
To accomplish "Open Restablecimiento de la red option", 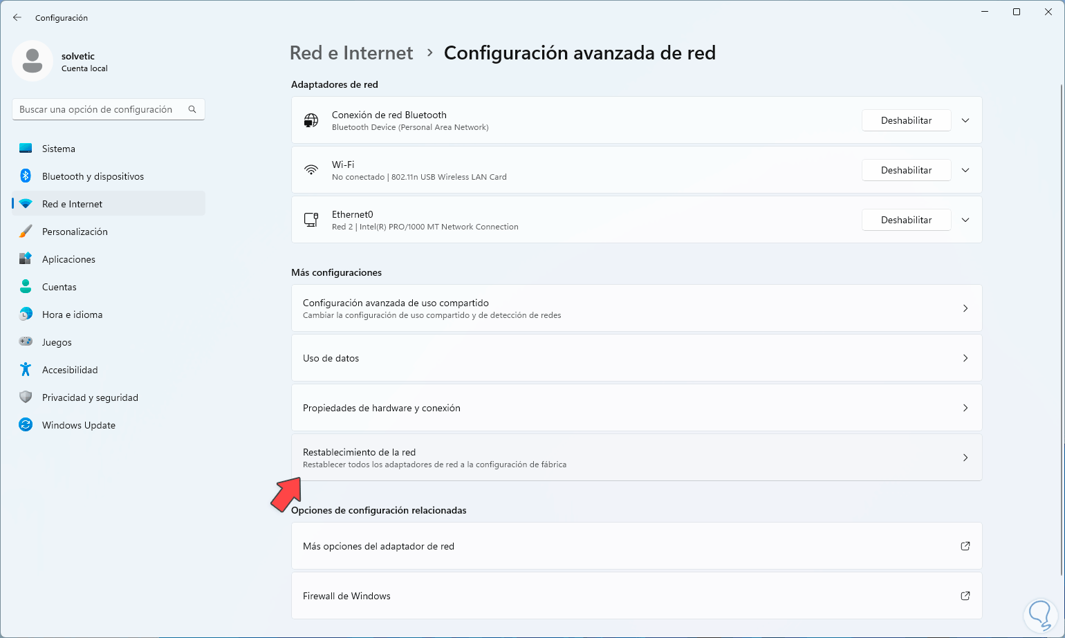I will [636, 458].
